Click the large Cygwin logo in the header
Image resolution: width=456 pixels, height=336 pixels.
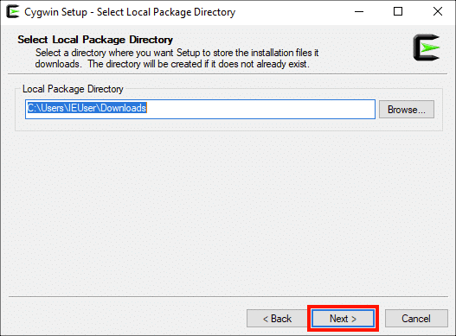427,48
